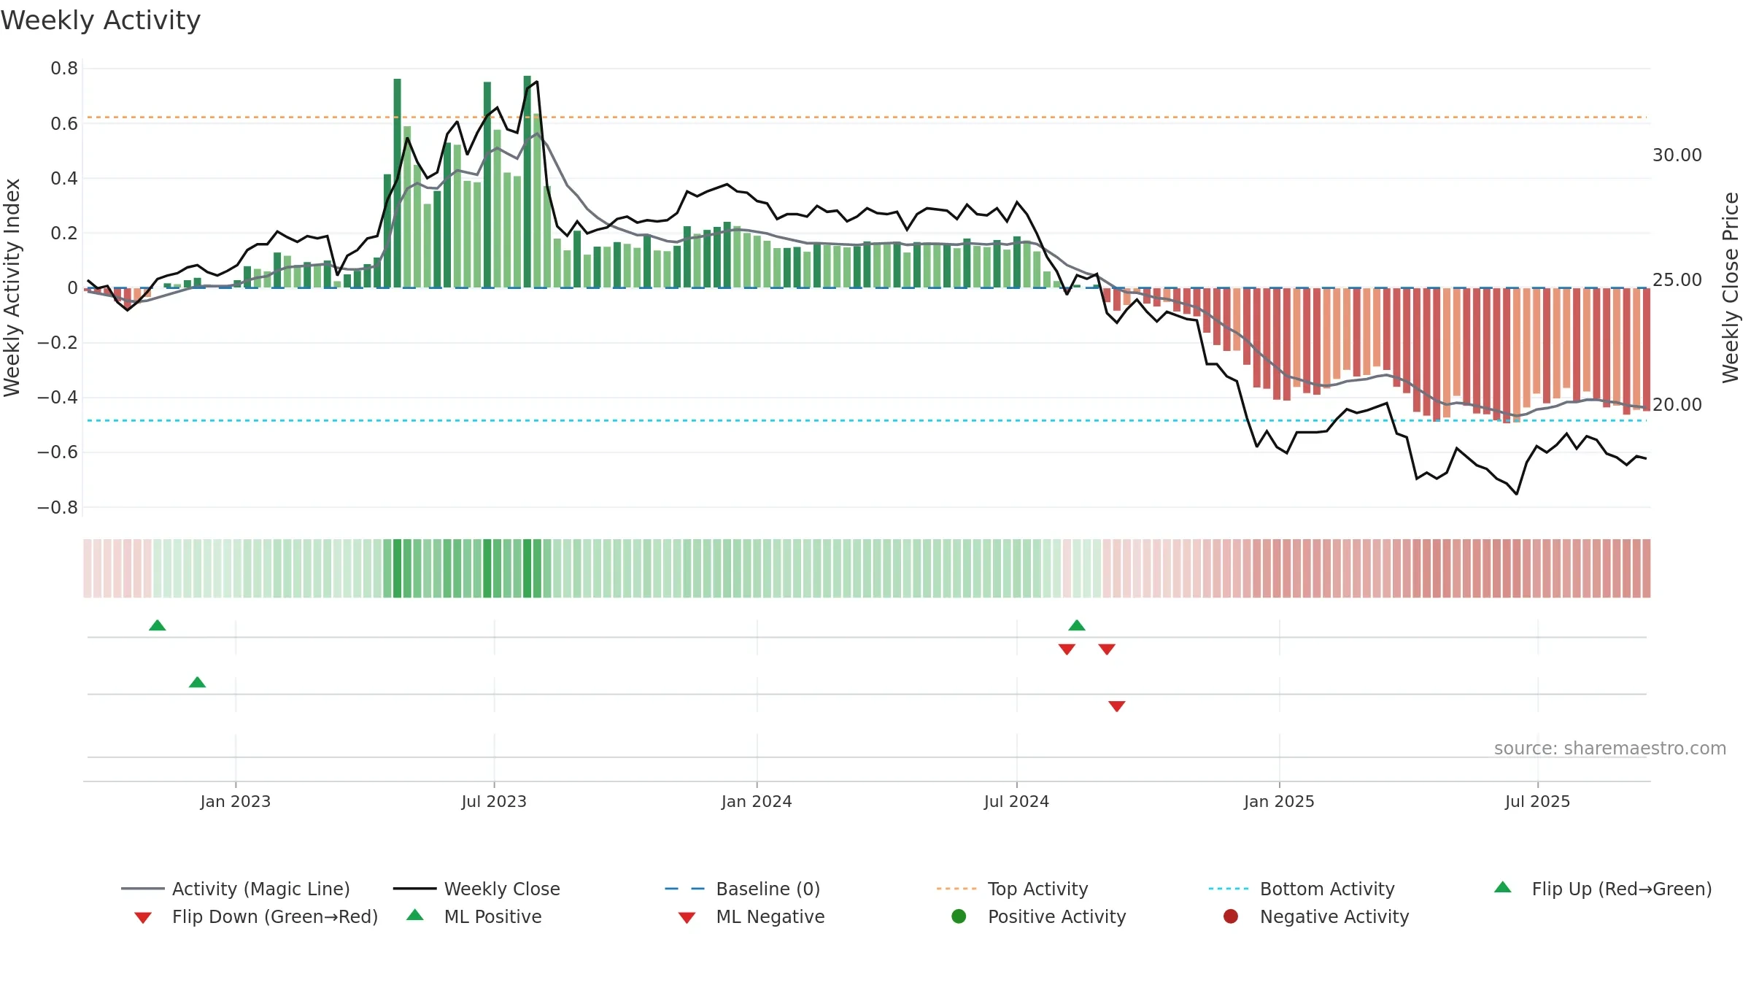Toggle the Weekly Close legend entry
Screen dimensions: 1751x985
coord(476,889)
